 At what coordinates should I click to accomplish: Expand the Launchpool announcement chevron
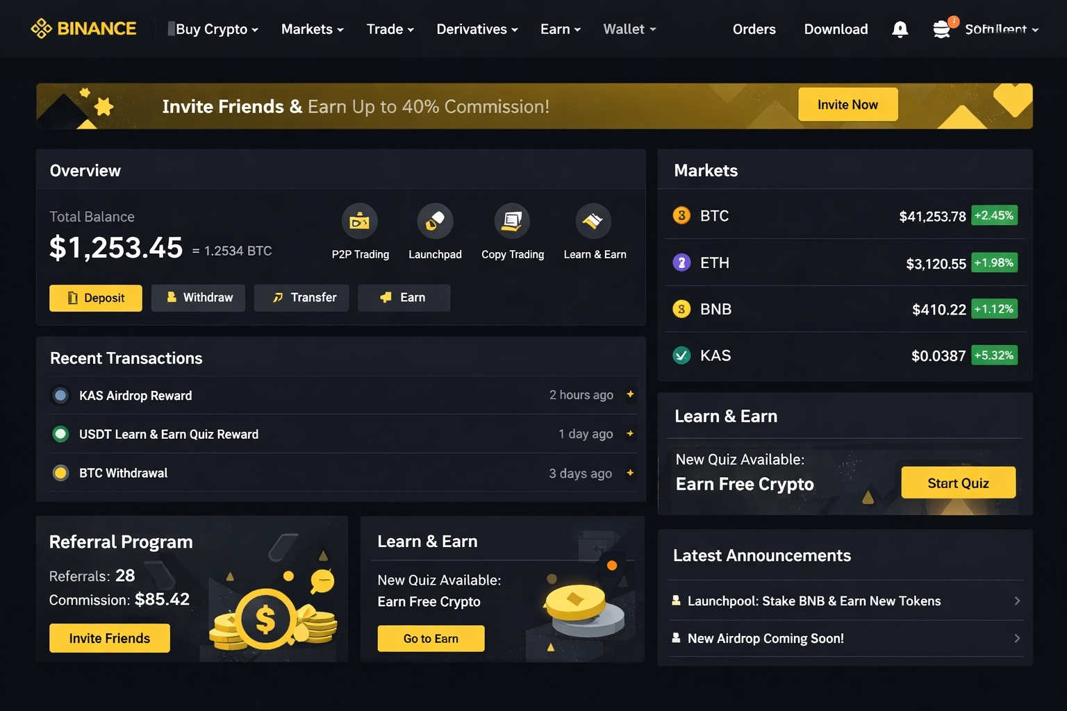click(x=1017, y=601)
